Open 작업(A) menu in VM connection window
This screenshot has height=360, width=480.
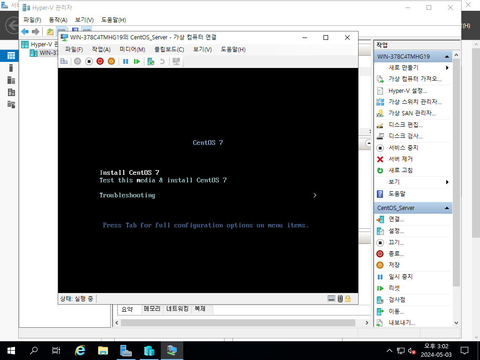(x=101, y=49)
